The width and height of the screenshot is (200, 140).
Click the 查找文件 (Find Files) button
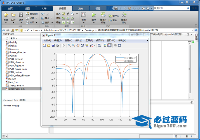click(x=32, y=13)
